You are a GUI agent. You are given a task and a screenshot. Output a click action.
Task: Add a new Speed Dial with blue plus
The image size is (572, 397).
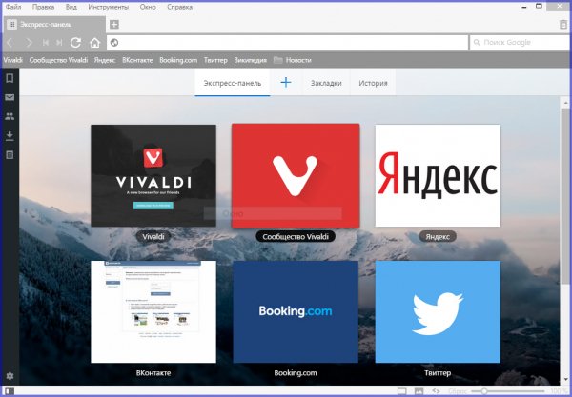(x=286, y=83)
